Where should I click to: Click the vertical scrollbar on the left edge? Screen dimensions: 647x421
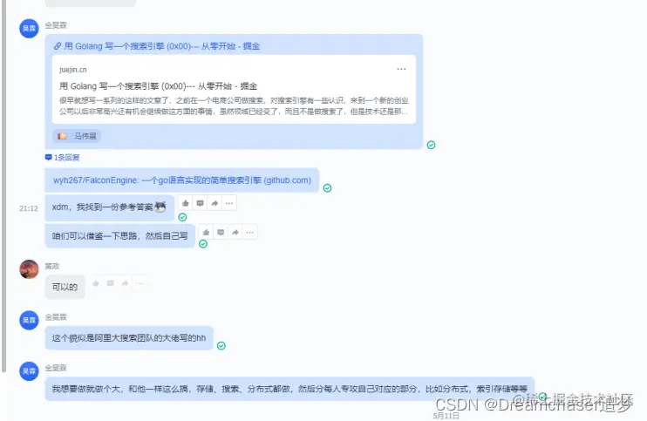[3, 186]
